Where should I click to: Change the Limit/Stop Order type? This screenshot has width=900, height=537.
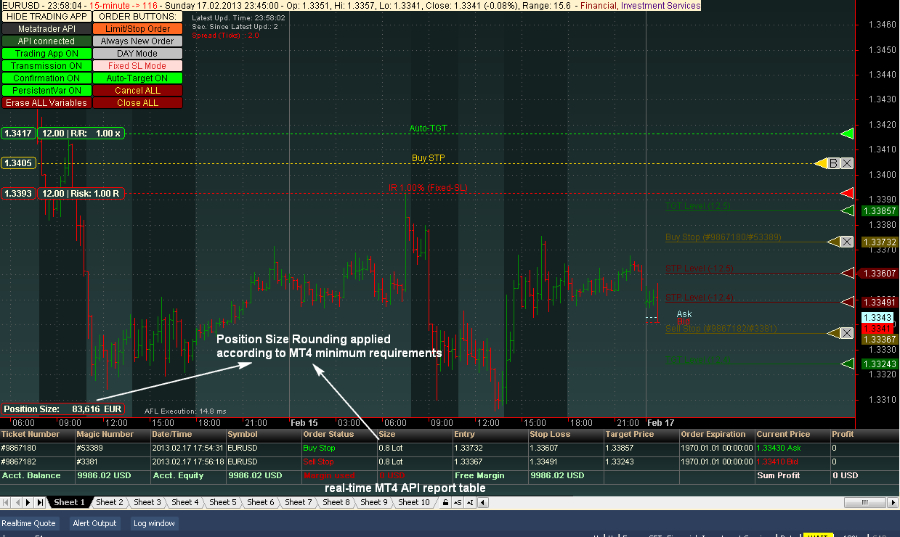point(137,29)
